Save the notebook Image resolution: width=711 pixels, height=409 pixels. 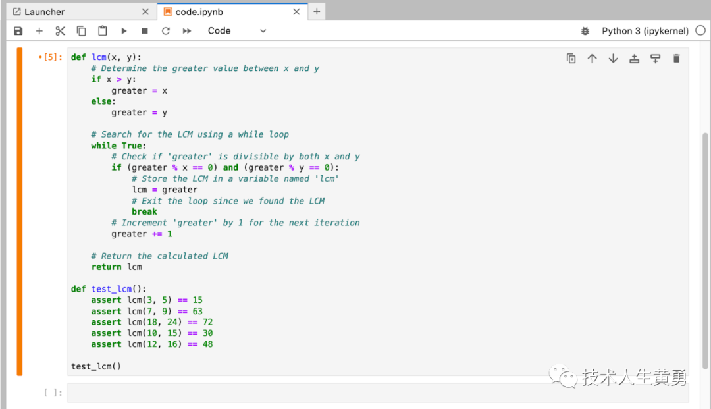[18, 30]
